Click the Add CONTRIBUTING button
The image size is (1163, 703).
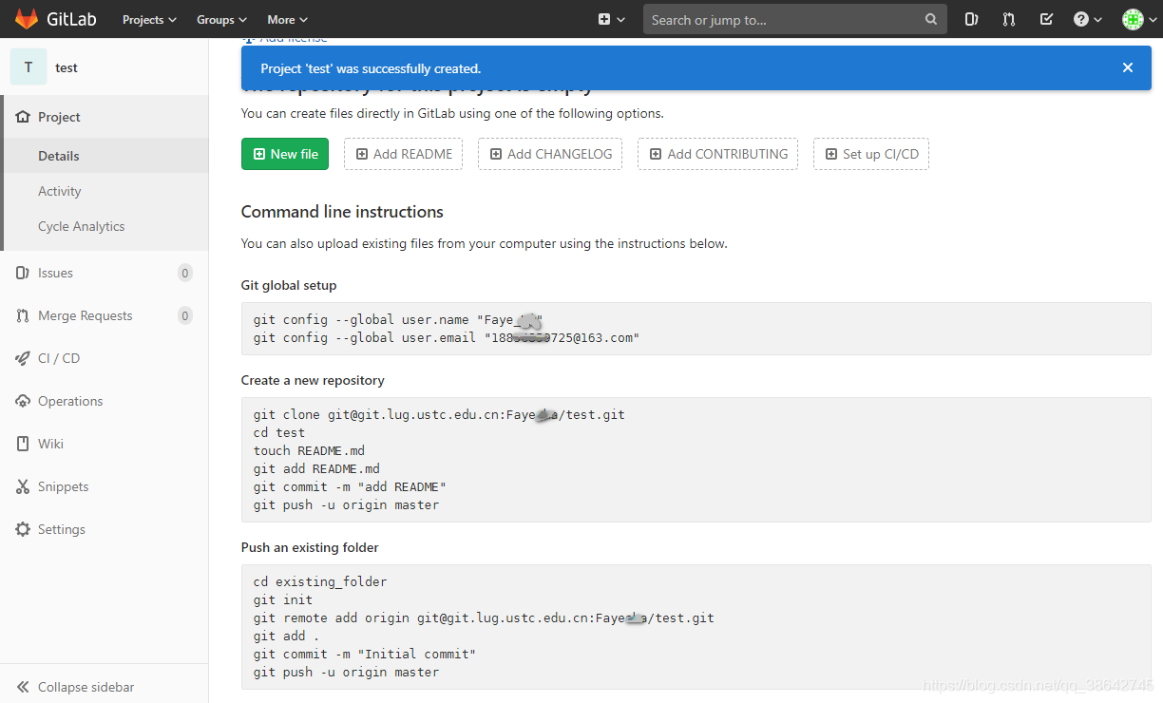(717, 154)
